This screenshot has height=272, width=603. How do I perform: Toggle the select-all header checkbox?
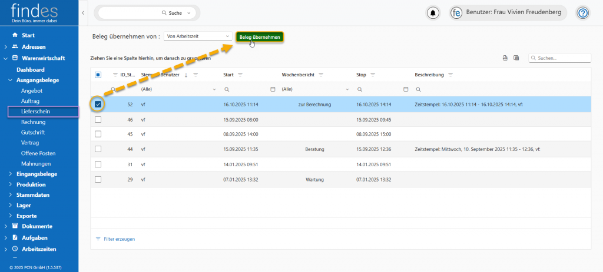pos(98,75)
